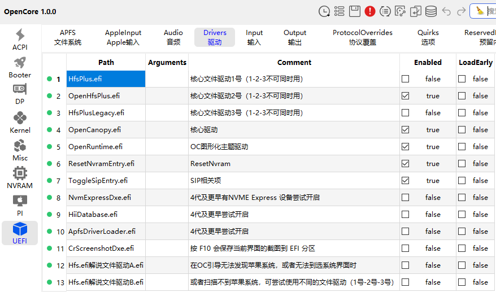Select row number 9 header
This screenshot has width=496, height=292.
click(x=59, y=215)
